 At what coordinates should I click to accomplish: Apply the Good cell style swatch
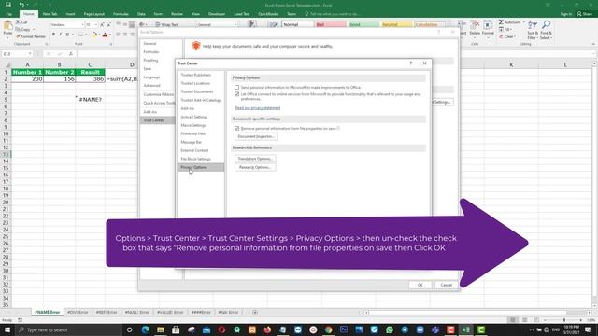[x=363, y=25]
